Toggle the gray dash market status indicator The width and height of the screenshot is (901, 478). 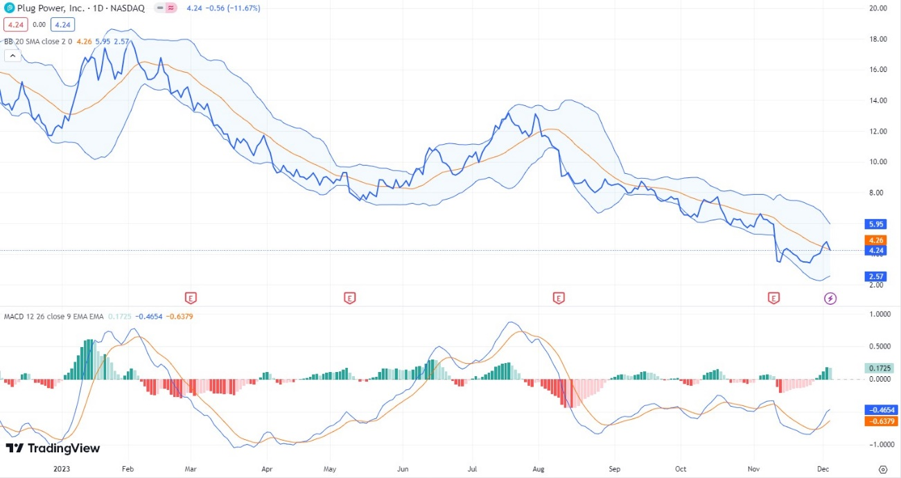[159, 8]
